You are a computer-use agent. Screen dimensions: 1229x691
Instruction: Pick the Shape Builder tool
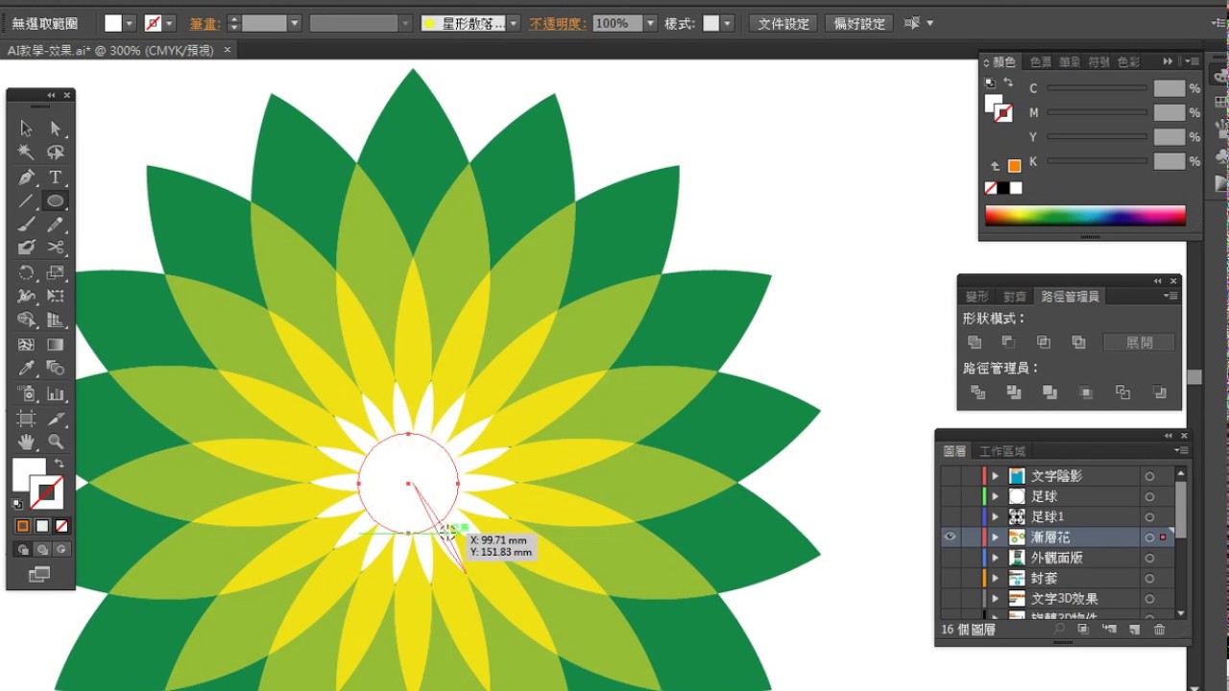(x=26, y=321)
